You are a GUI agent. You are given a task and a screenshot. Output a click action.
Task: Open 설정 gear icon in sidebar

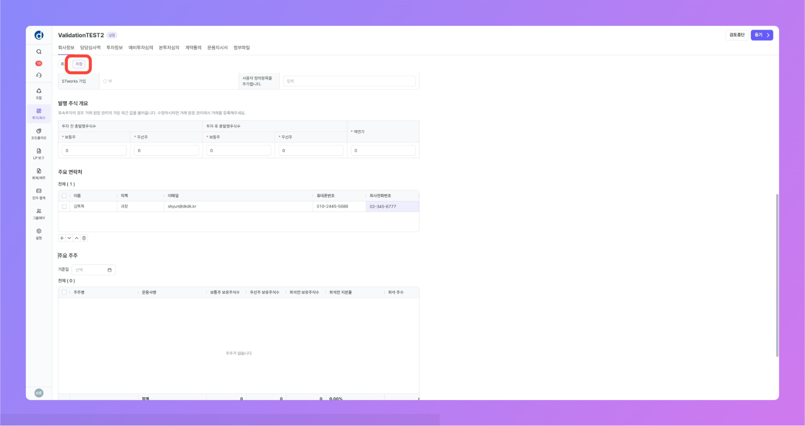[x=39, y=234]
